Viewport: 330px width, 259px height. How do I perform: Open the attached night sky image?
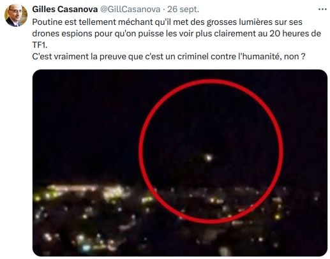tap(180, 163)
